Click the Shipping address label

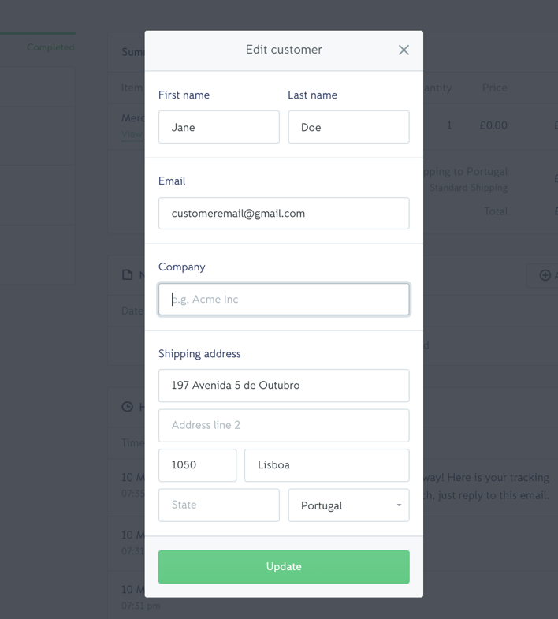199,354
